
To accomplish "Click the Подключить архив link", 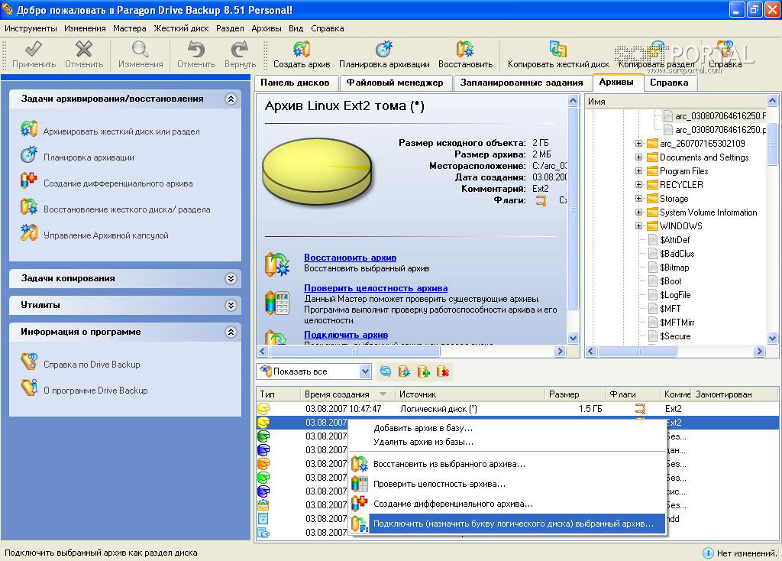I will 346,335.
